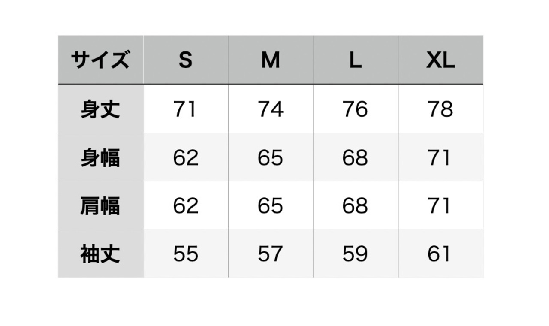Select the 袖丈 value 61 for size XL

pyautogui.click(x=440, y=254)
